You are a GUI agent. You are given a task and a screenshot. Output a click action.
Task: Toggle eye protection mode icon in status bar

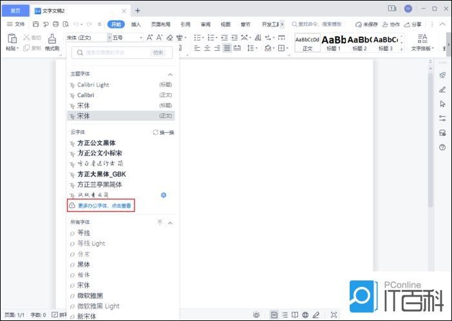tap(256, 315)
